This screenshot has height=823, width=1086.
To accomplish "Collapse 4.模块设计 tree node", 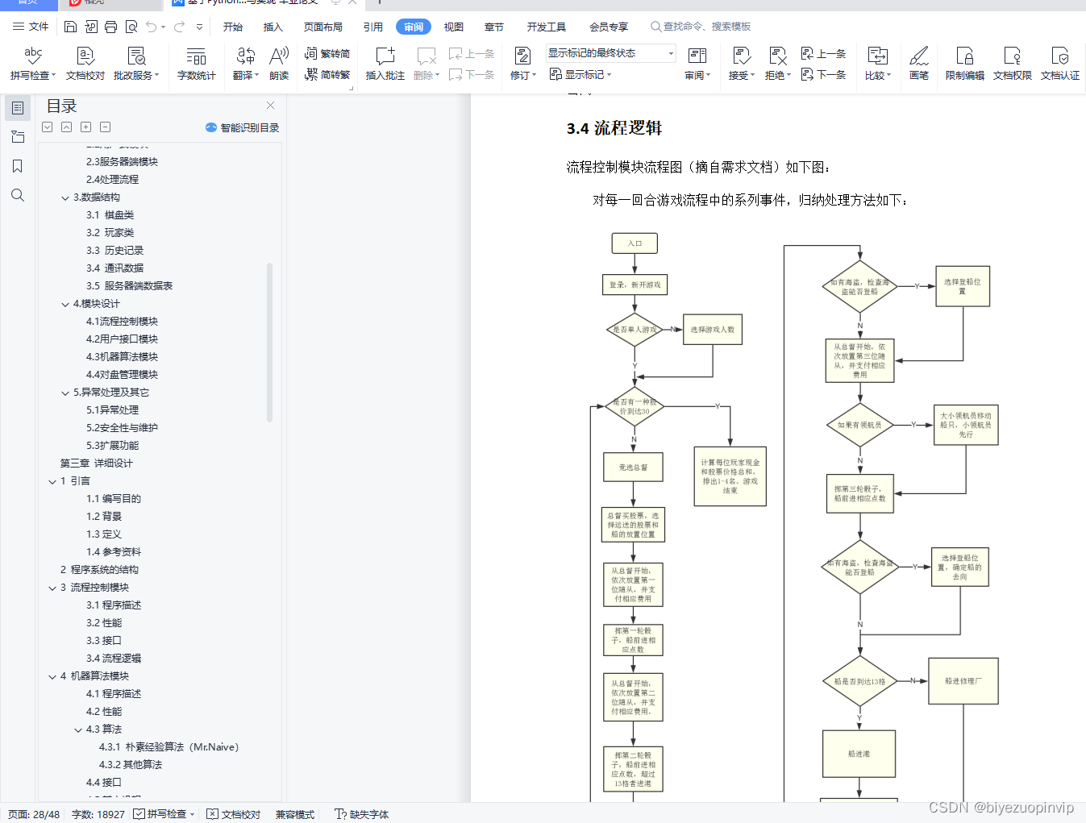I will point(65,304).
